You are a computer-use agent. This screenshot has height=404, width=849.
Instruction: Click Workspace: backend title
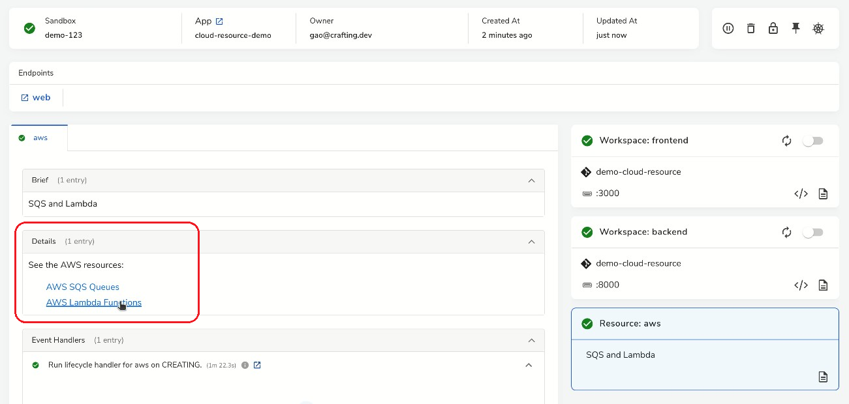click(643, 231)
